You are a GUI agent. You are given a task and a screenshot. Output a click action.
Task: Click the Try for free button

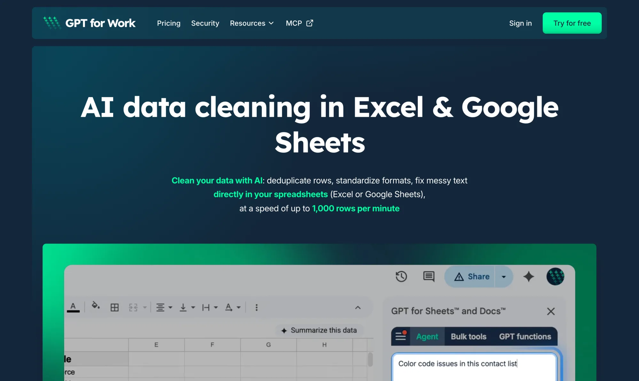[x=572, y=23]
